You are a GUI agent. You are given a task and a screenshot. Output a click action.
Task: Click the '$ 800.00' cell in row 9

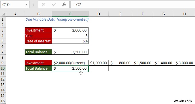(120, 63)
